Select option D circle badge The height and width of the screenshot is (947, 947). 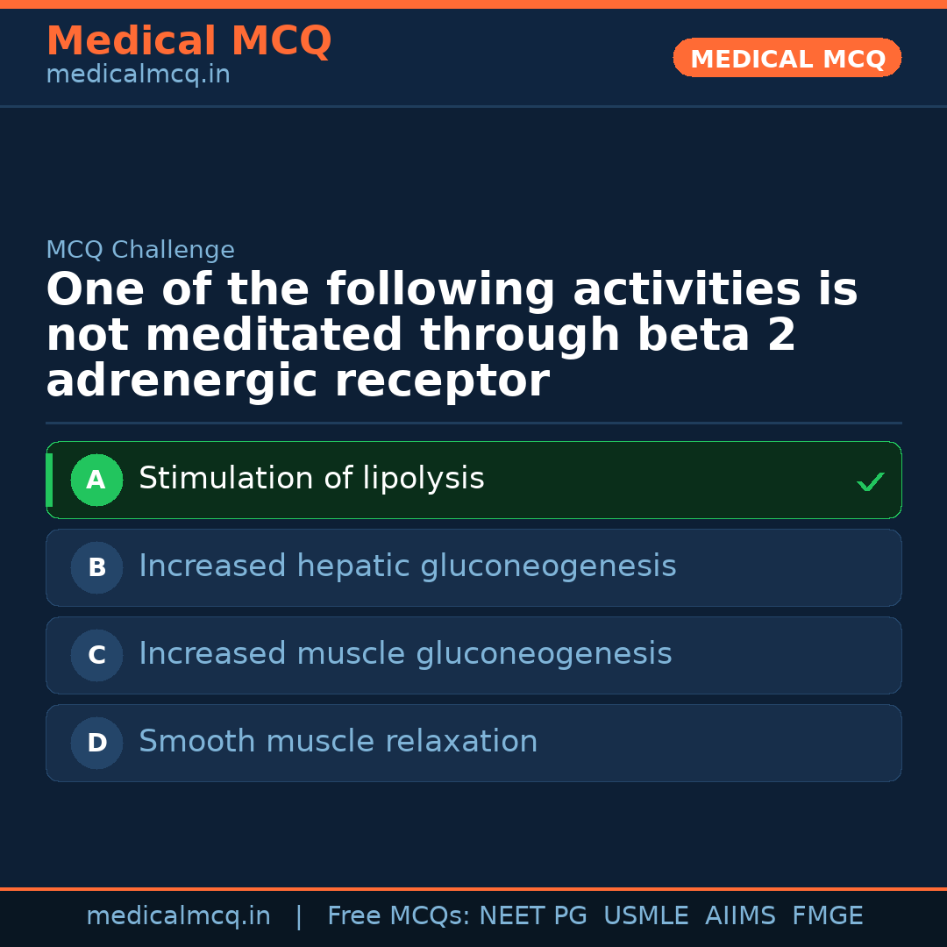click(x=96, y=743)
